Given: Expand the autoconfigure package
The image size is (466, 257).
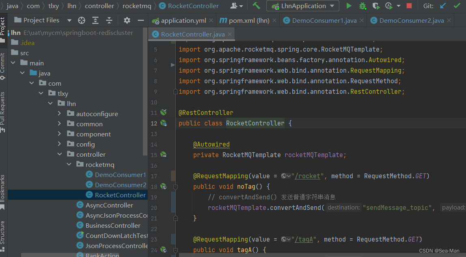Looking at the screenshot, I should [x=59, y=114].
